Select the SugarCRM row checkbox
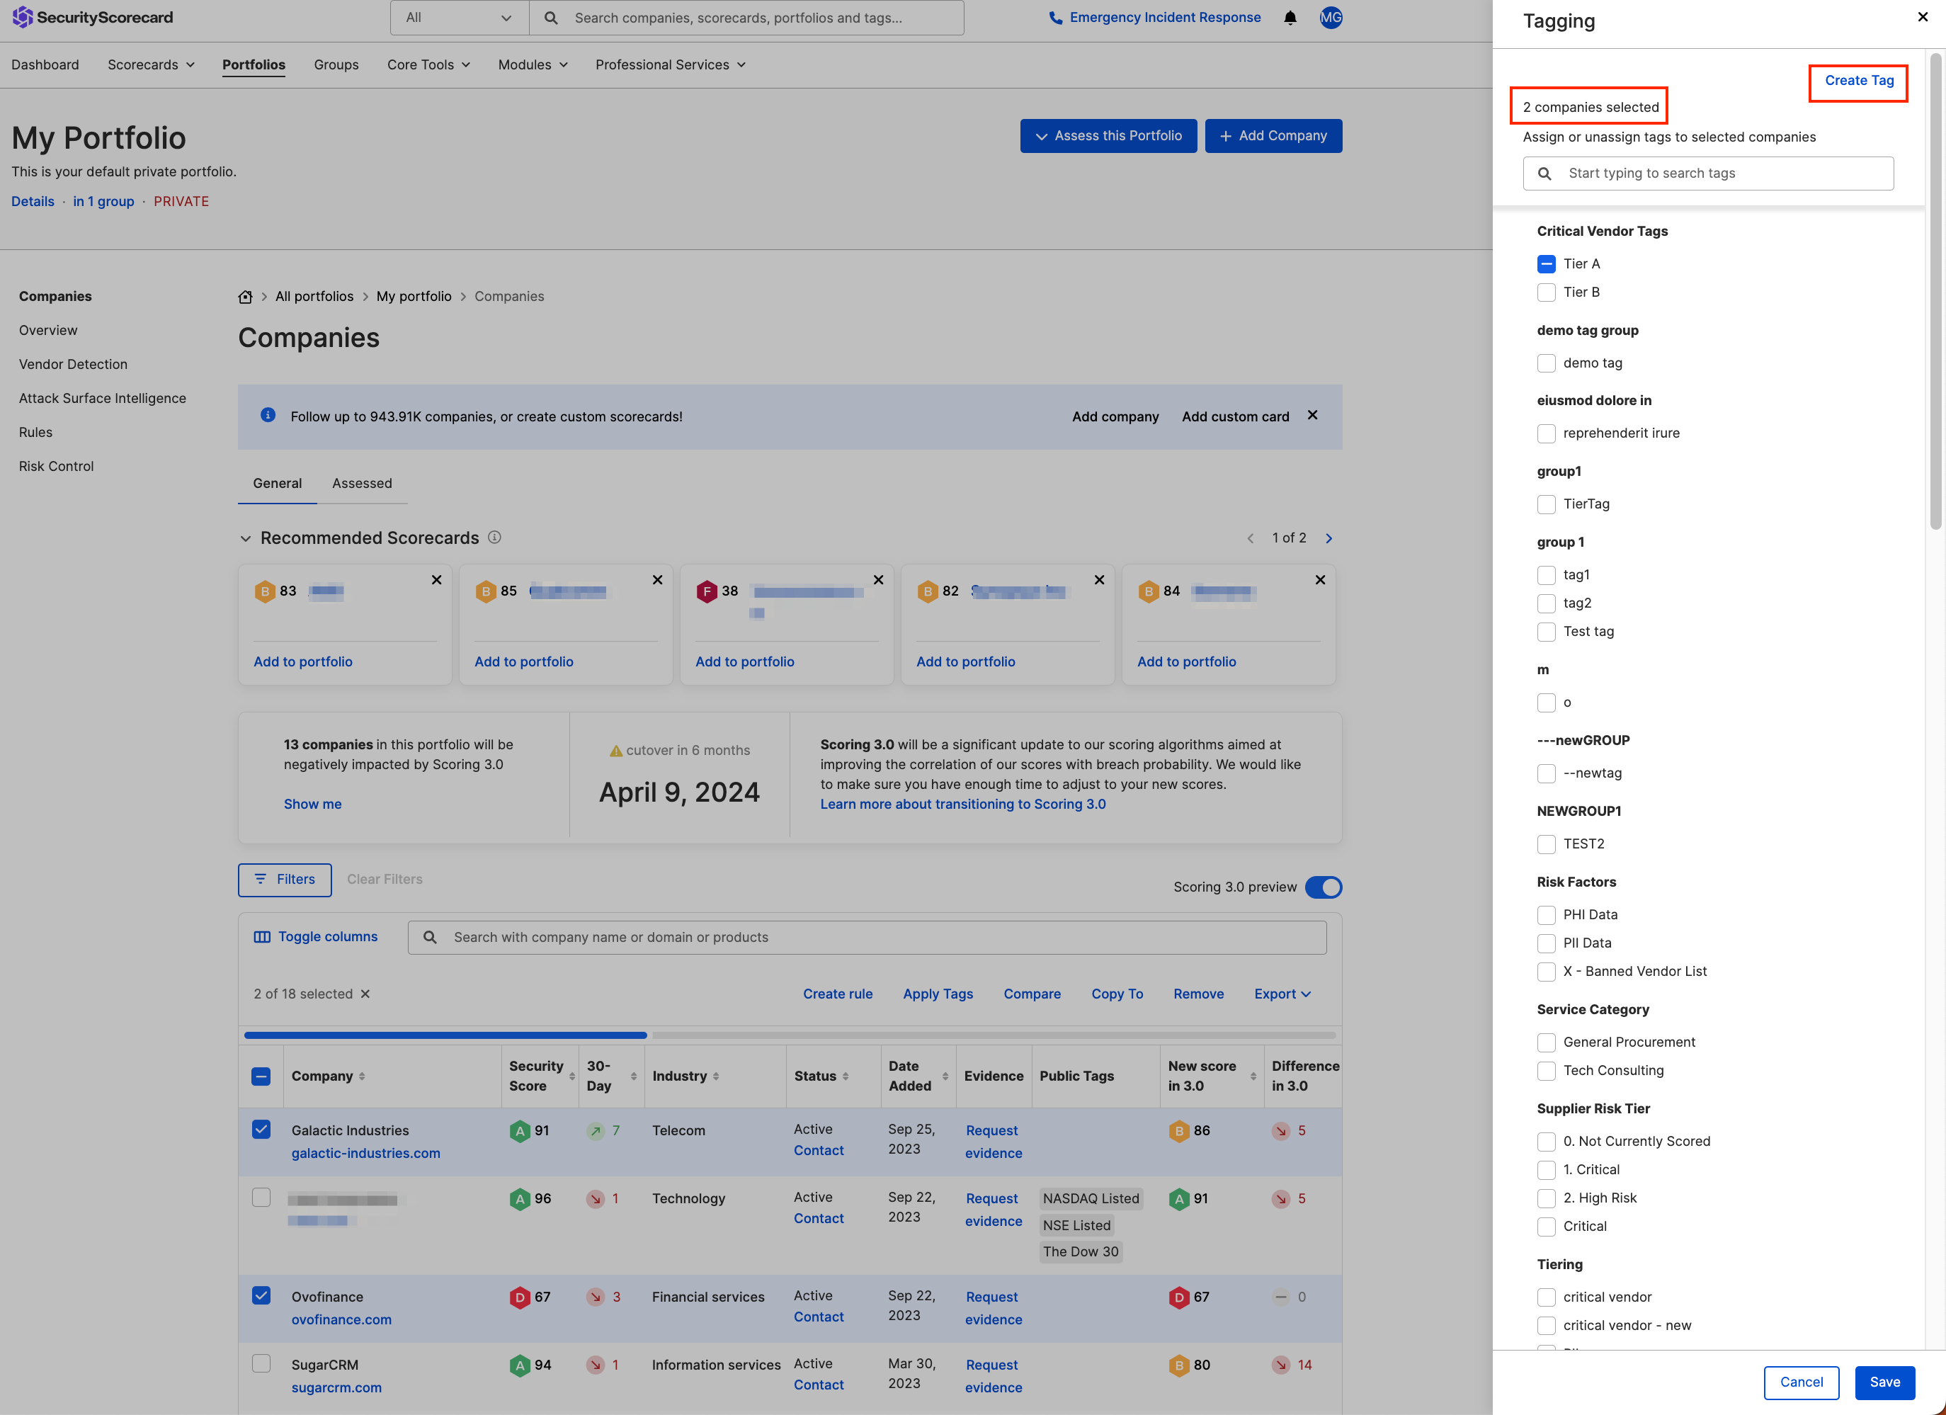 (261, 1363)
